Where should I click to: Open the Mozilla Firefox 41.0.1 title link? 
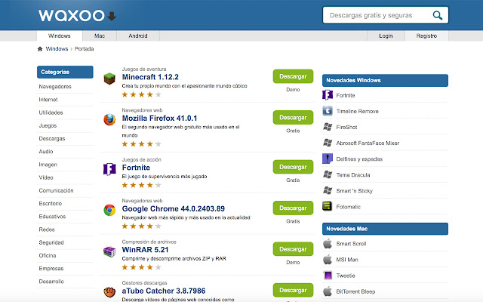(x=159, y=119)
